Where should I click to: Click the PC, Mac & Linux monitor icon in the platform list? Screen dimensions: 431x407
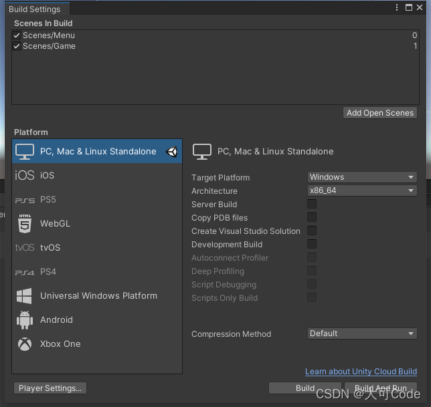[x=25, y=152]
